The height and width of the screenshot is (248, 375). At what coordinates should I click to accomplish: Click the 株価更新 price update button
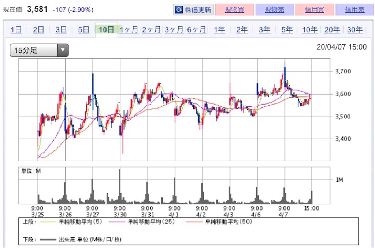(193, 10)
